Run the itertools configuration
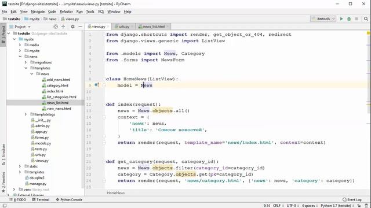 [x=341, y=19]
